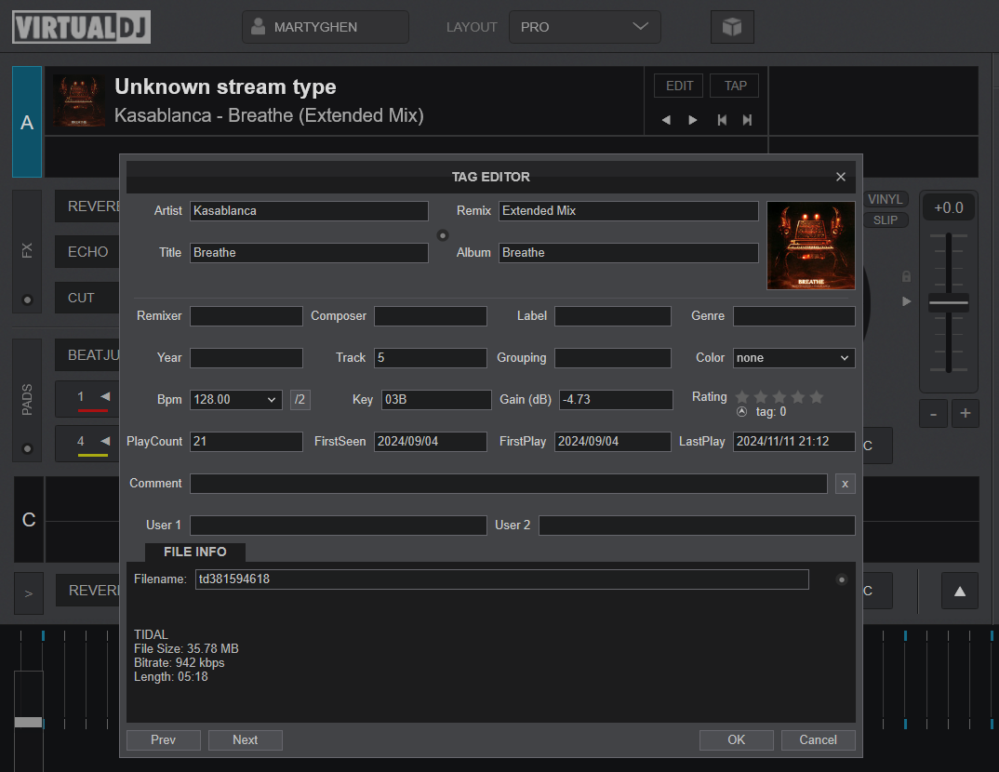Click the Genre input field
999x772 pixels.
pyautogui.click(x=793, y=316)
